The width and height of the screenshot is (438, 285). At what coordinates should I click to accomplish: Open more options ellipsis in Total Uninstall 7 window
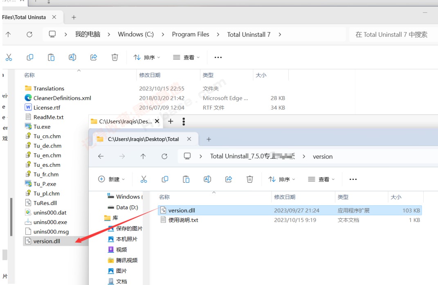coord(218,57)
